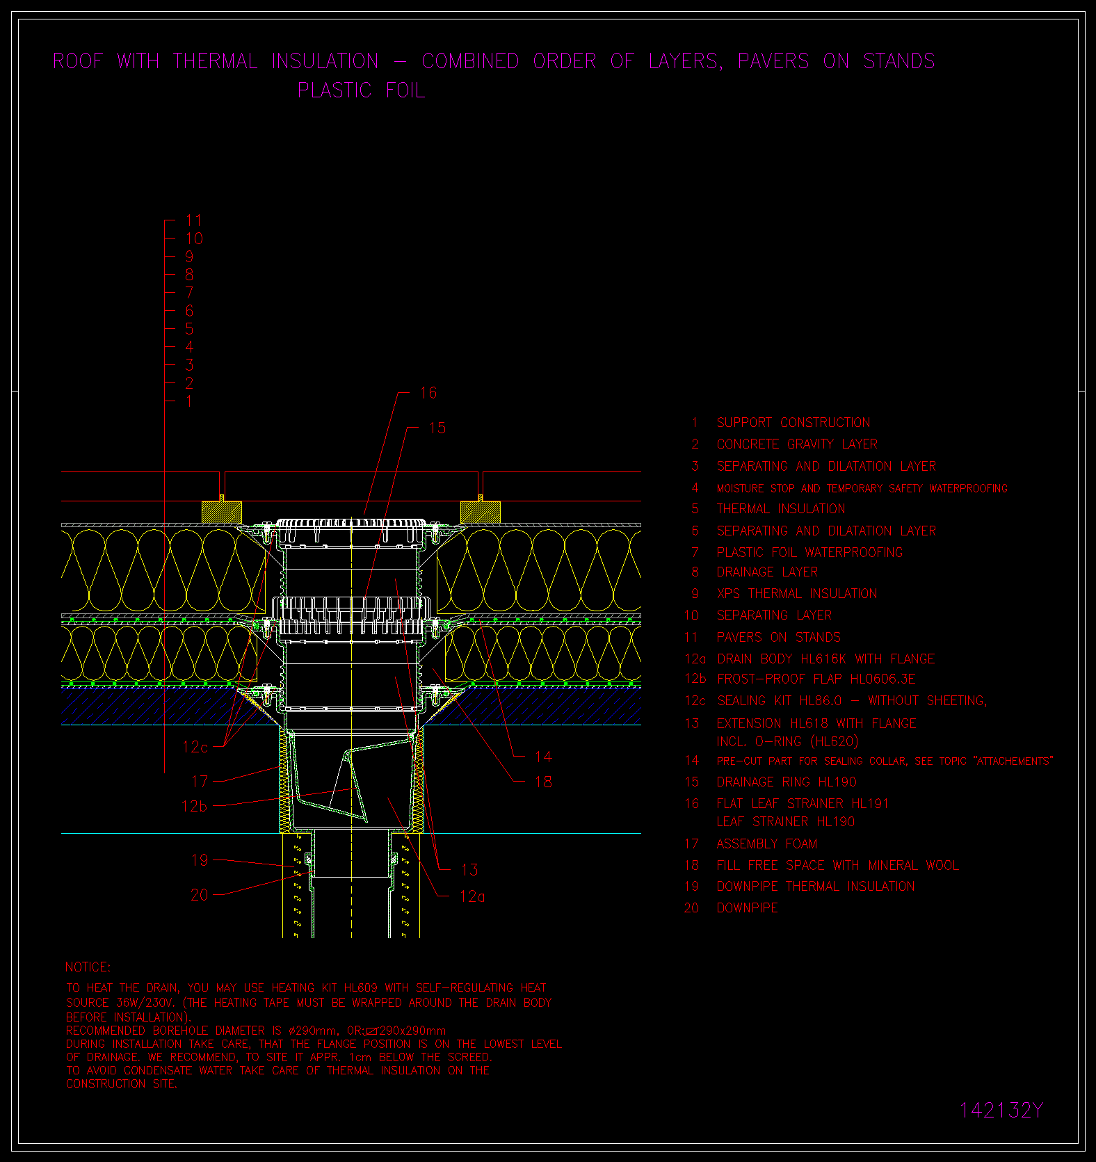
Task: Select legend entry 'DRAINAGE LAYER'
Action: (x=767, y=572)
